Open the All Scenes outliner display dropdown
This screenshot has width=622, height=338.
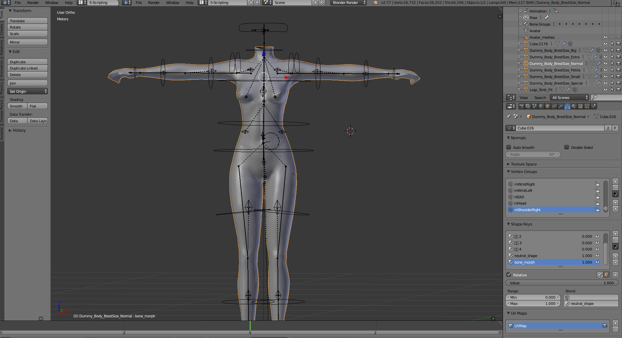(570, 97)
